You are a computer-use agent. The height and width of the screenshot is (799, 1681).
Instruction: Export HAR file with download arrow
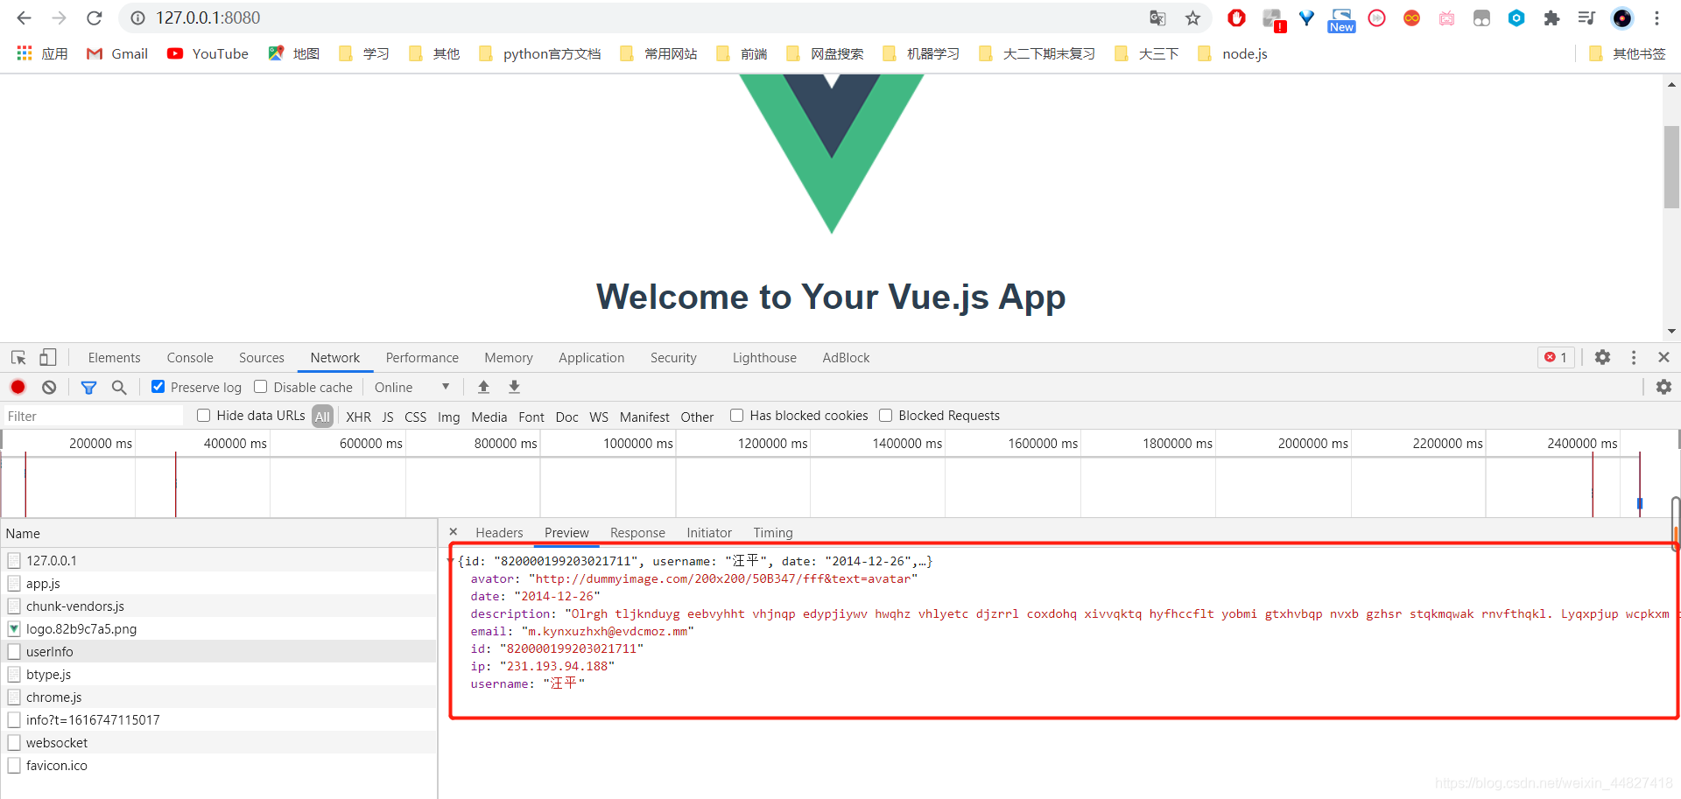coord(514,387)
